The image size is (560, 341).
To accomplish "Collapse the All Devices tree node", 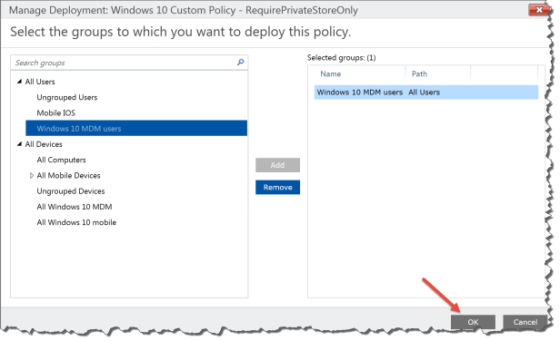I will pyautogui.click(x=19, y=144).
